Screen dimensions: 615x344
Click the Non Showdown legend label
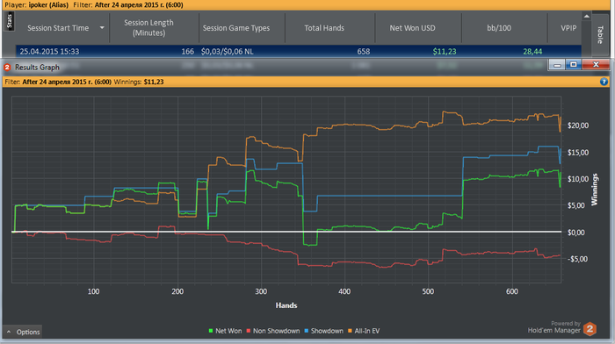point(276,331)
